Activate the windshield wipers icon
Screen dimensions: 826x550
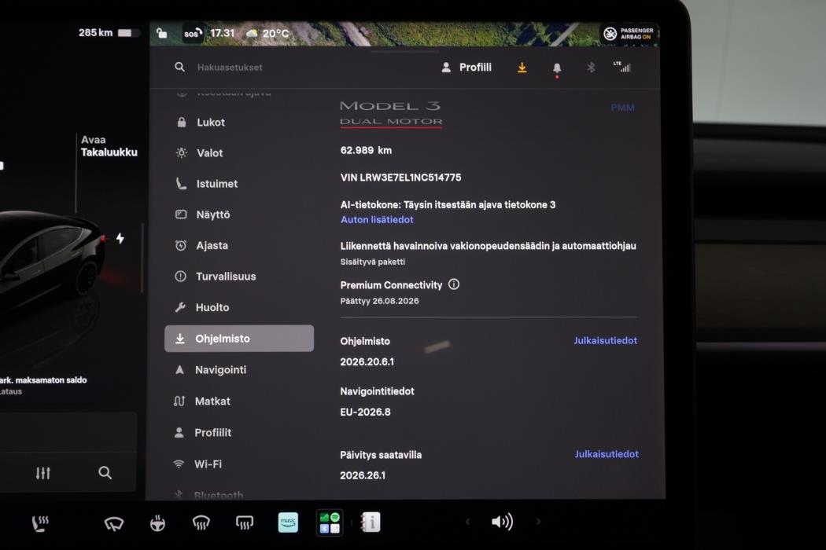click(x=114, y=524)
